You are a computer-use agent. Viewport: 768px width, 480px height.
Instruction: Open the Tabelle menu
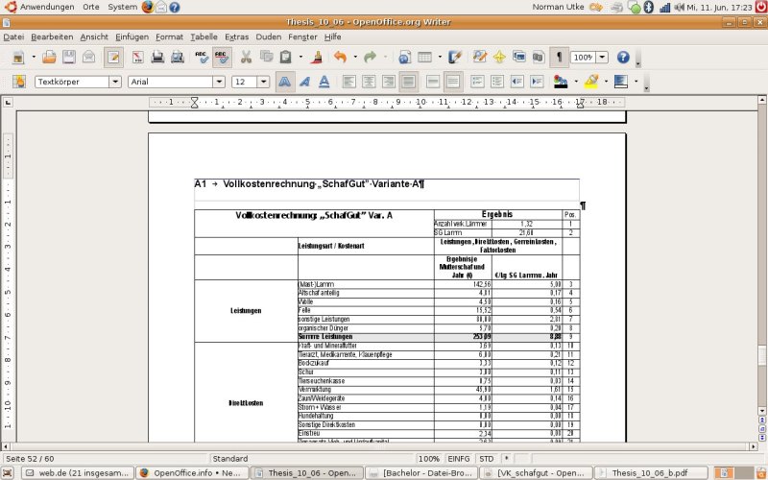(204, 36)
